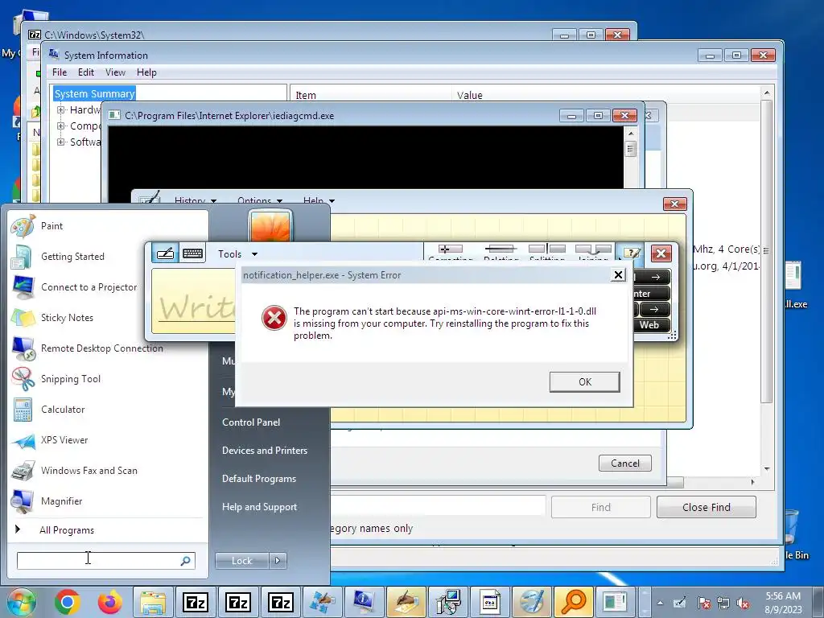Click the Start orb on the taskbar
824x618 pixels.
pyautogui.click(x=21, y=602)
